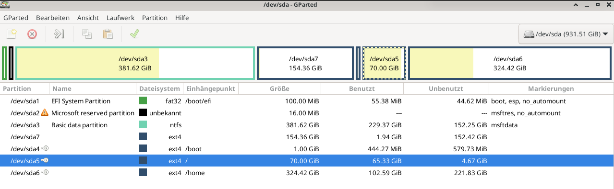
Task: Click the 'msftres, no_automount' flags cell
Action: coord(526,113)
